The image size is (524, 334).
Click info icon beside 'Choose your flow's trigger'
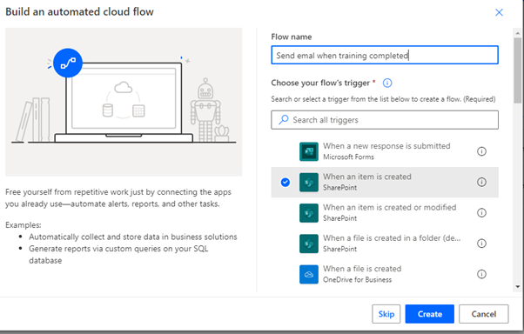[x=387, y=83]
